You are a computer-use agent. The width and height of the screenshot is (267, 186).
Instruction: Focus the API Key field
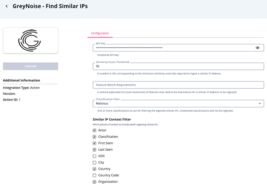(x=178, y=48)
